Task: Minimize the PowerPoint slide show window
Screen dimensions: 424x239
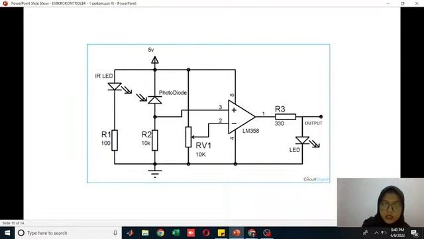Action: pos(388,3)
